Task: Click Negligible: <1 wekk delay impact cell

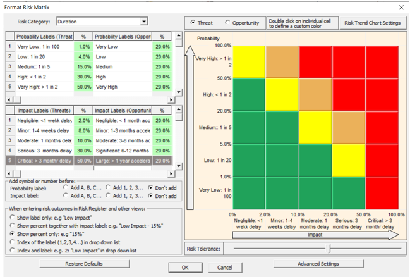Action: 44,120
